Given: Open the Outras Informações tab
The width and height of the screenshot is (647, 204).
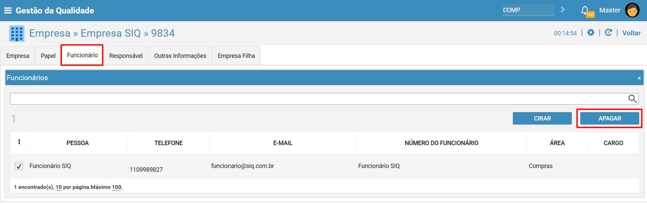Looking at the screenshot, I should coord(180,56).
